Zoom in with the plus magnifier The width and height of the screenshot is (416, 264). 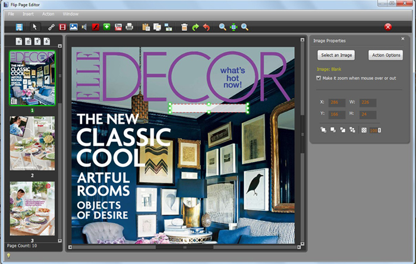pos(245,27)
